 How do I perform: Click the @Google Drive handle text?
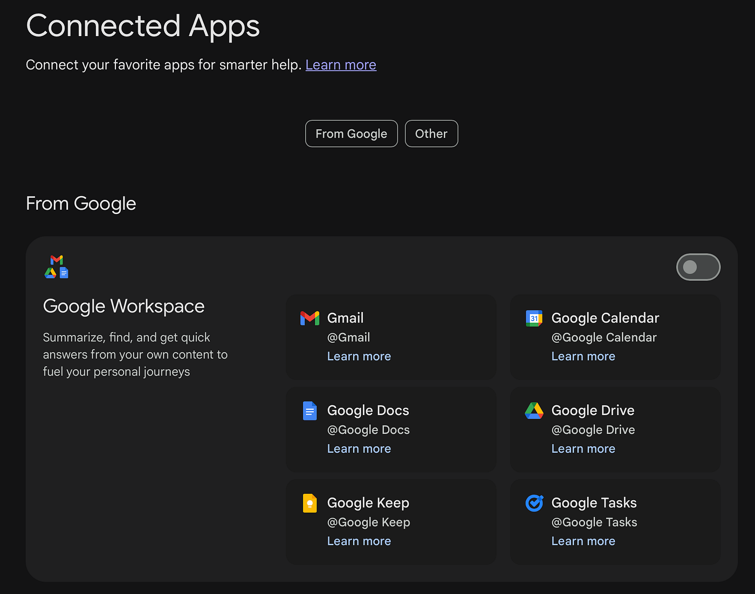click(x=593, y=430)
